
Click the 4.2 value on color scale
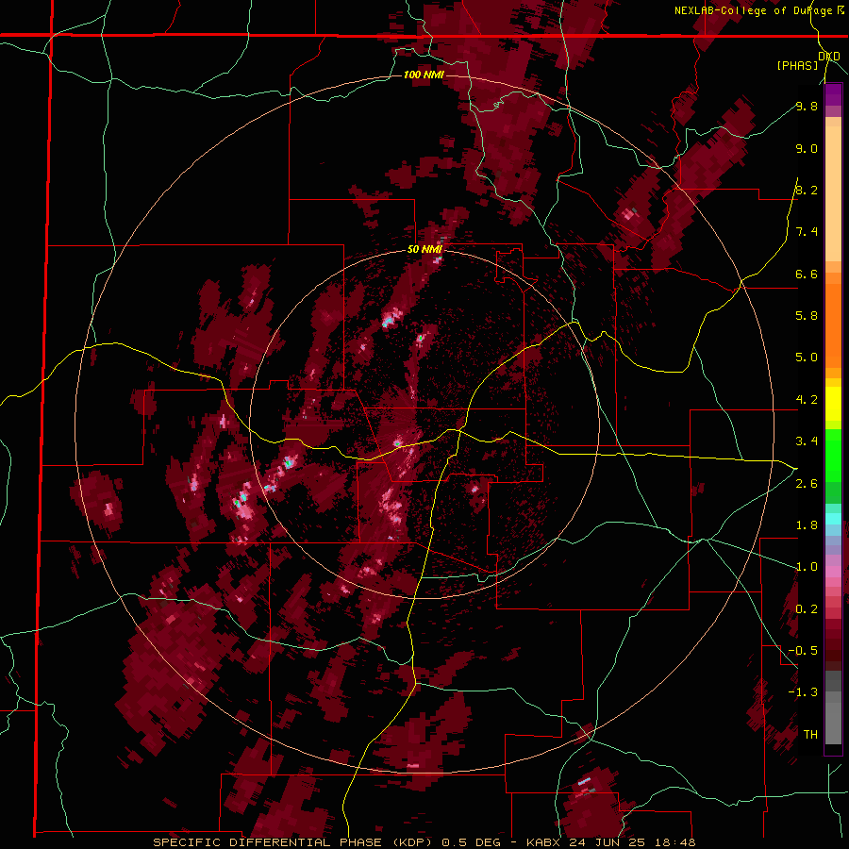[x=807, y=400]
